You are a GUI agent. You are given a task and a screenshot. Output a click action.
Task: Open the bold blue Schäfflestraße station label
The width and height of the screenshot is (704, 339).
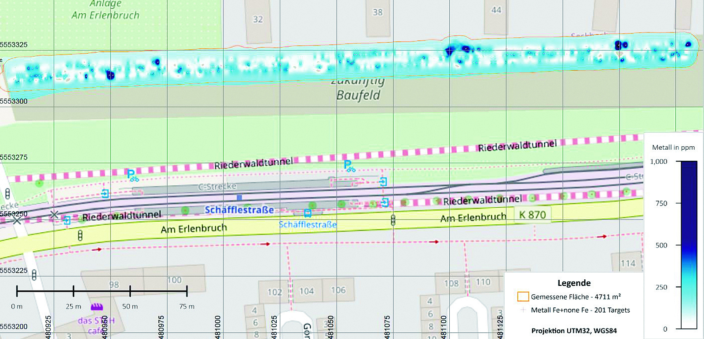tap(239, 210)
